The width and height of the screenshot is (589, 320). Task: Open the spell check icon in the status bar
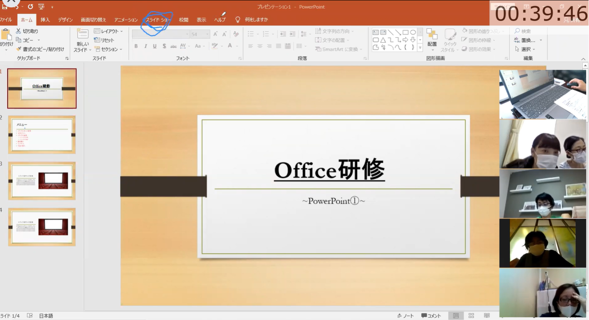tap(30, 315)
